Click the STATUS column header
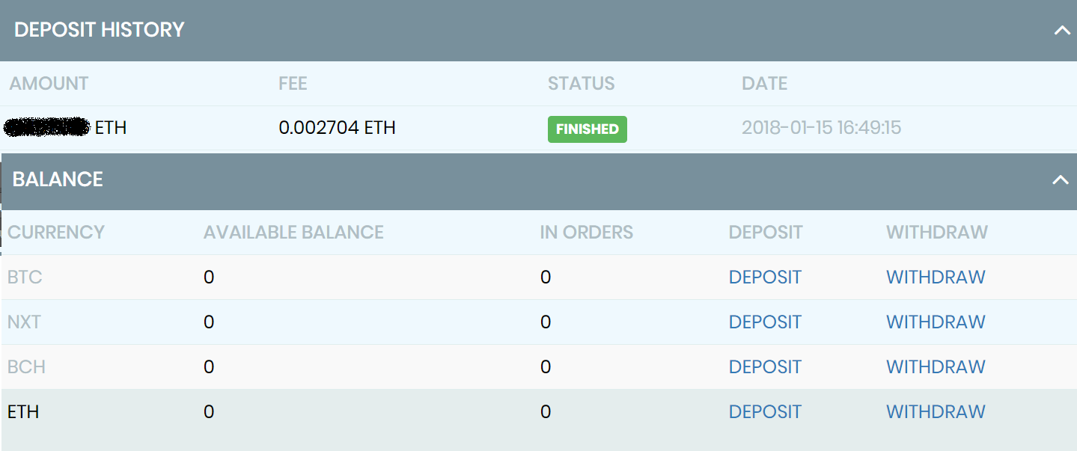This screenshot has height=451, width=1077. click(x=581, y=83)
